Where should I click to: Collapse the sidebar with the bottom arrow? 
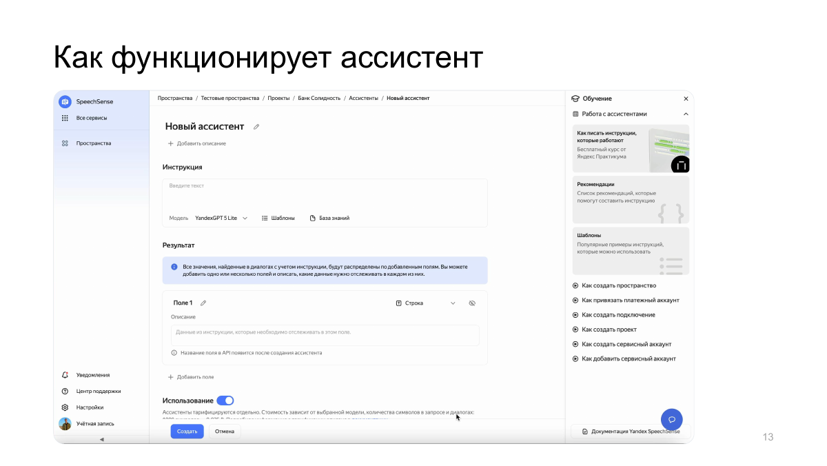102,439
